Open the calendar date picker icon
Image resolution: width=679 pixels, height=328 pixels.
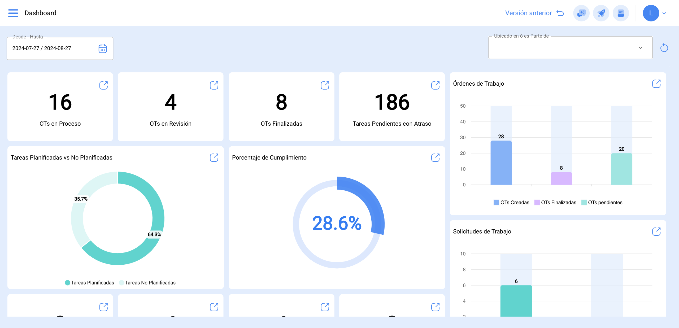[x=103, y=49]
